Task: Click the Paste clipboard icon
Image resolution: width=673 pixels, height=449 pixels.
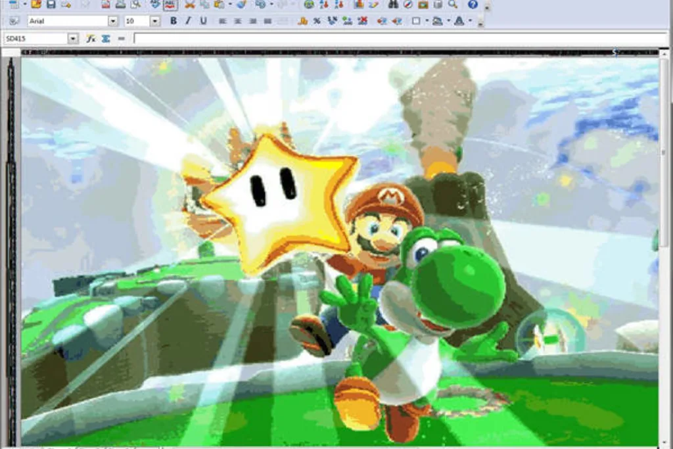Action: 220,5
